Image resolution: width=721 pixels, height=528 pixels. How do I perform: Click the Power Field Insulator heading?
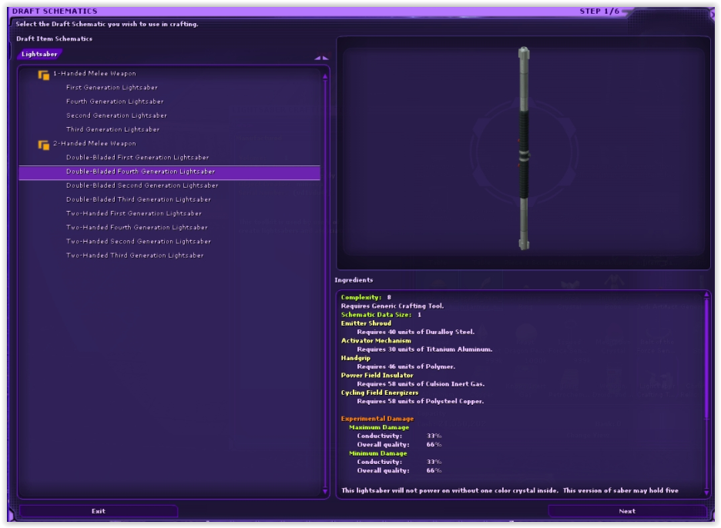pos(377,376)
